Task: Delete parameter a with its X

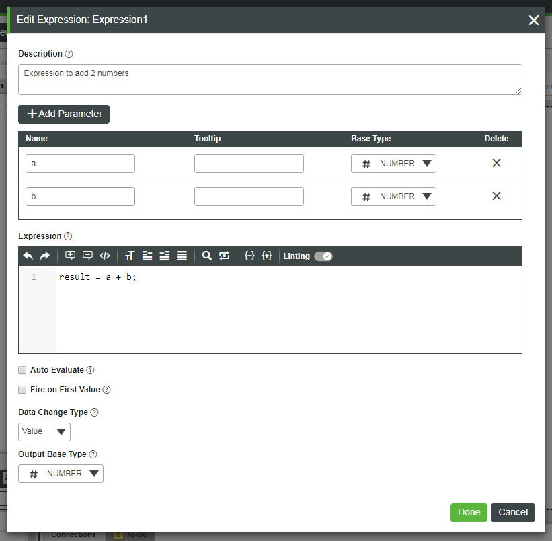Action: pyautogui.click(x=496, y=163)
